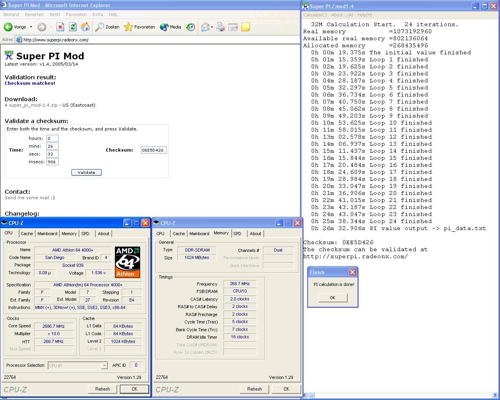Click the yellow note Discuss icon

(x=246, y=27)
